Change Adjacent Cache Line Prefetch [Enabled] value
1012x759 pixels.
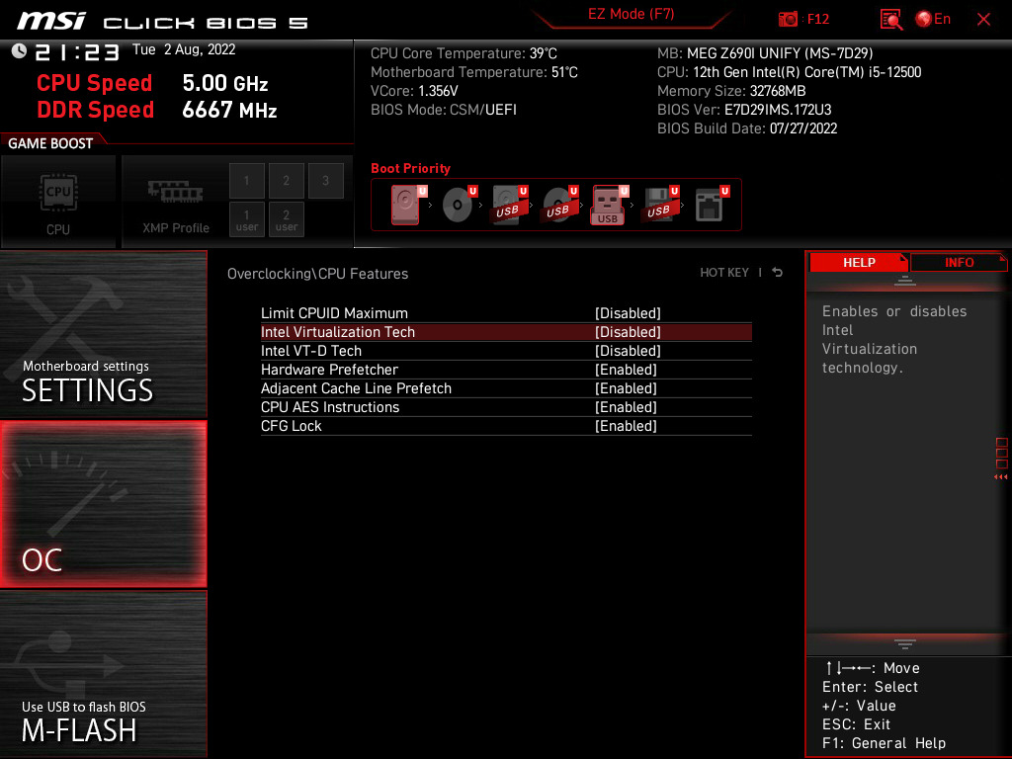pos(626,387)
